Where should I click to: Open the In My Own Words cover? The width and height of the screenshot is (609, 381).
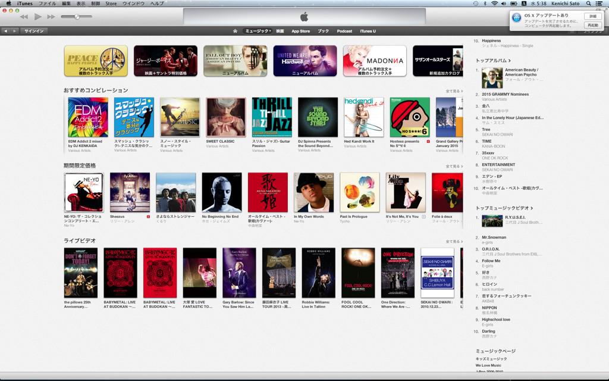pos(314,192)
